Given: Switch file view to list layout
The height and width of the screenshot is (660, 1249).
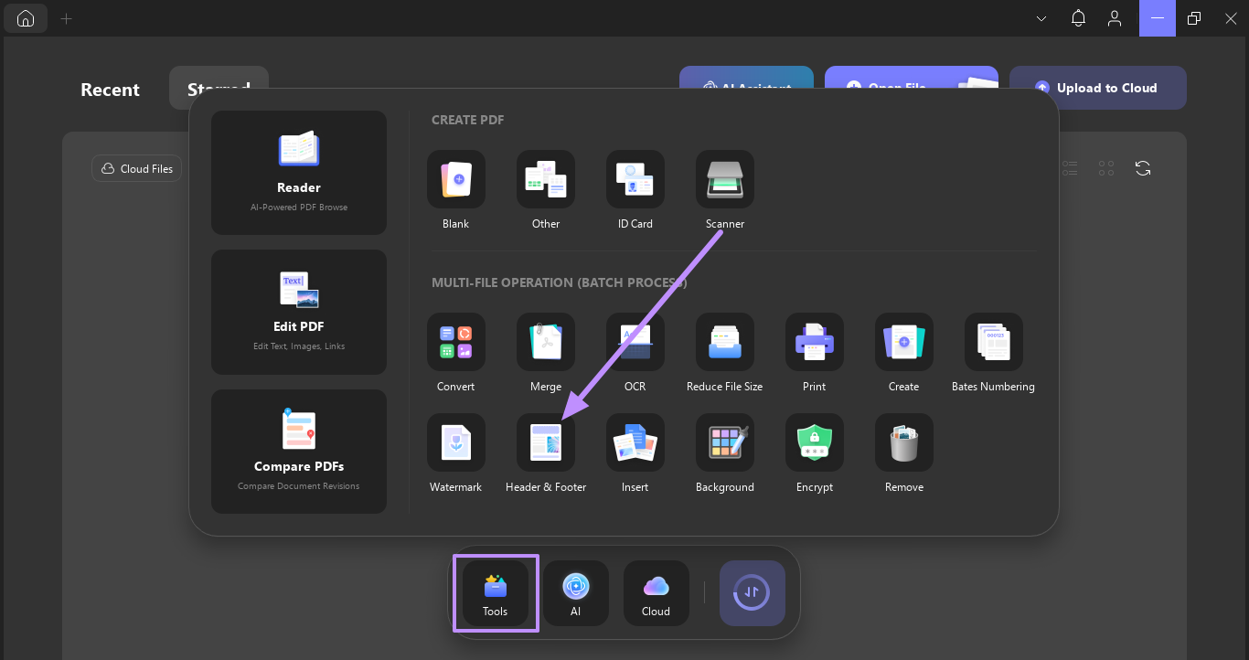Looking at the screenshot, I should coord(1070,168).
